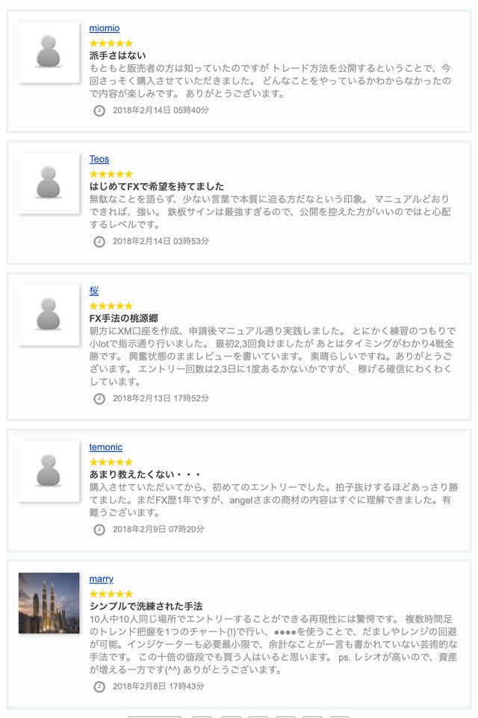
Task: Click the star rating under Teos
Action: (x=111, y=173)
